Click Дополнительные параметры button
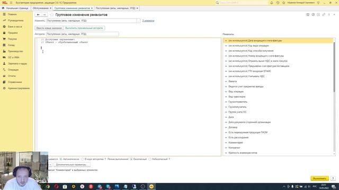The image size is (339, 190). point(72,165)
